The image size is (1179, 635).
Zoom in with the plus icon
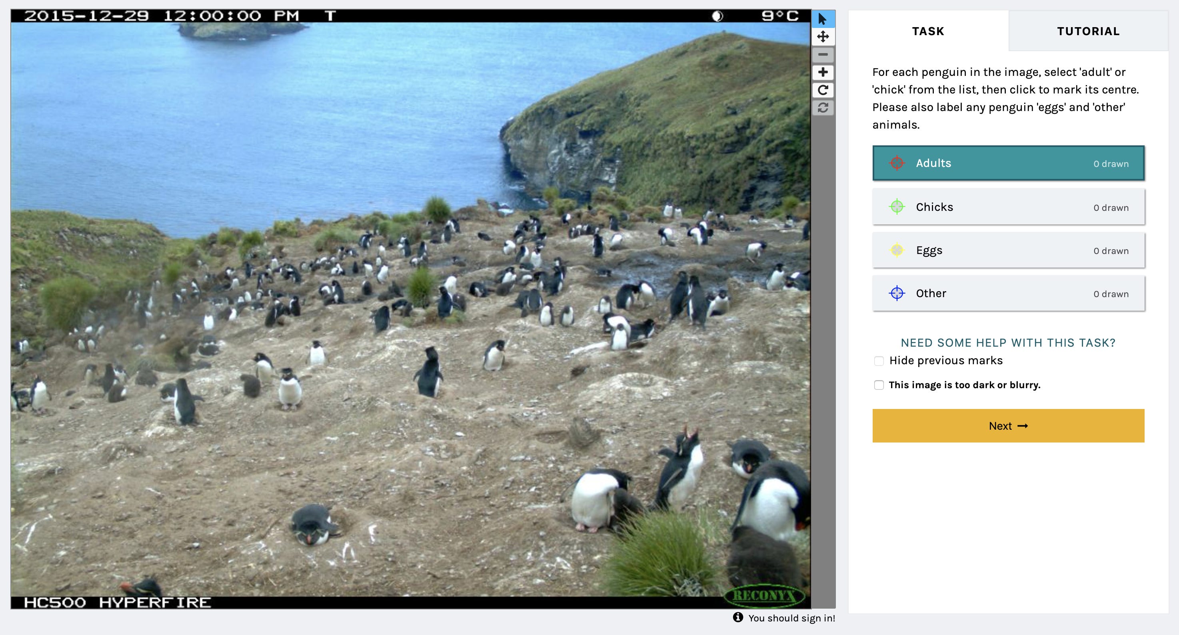(x=823, y=72)
